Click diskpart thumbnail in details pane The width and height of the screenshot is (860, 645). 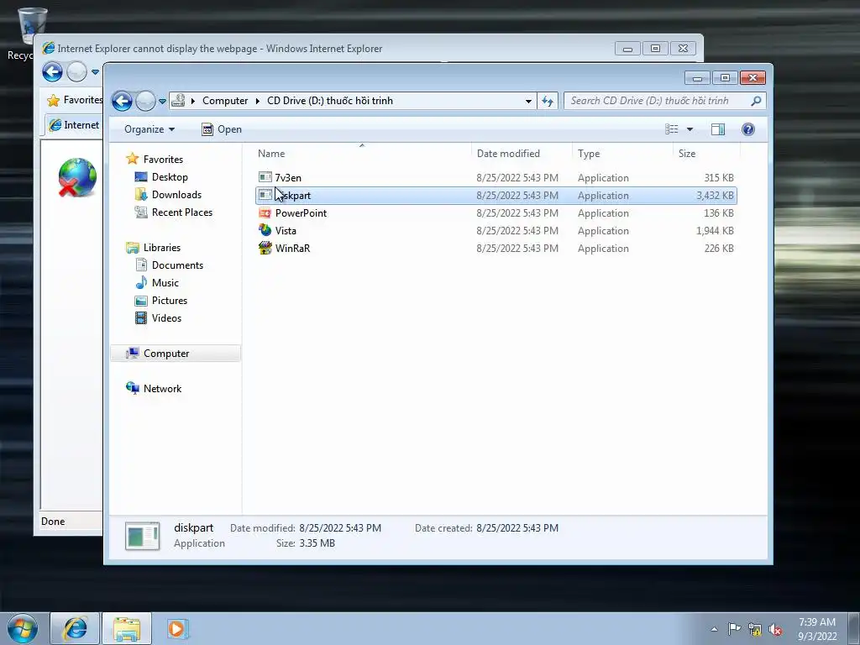point(142,536)
